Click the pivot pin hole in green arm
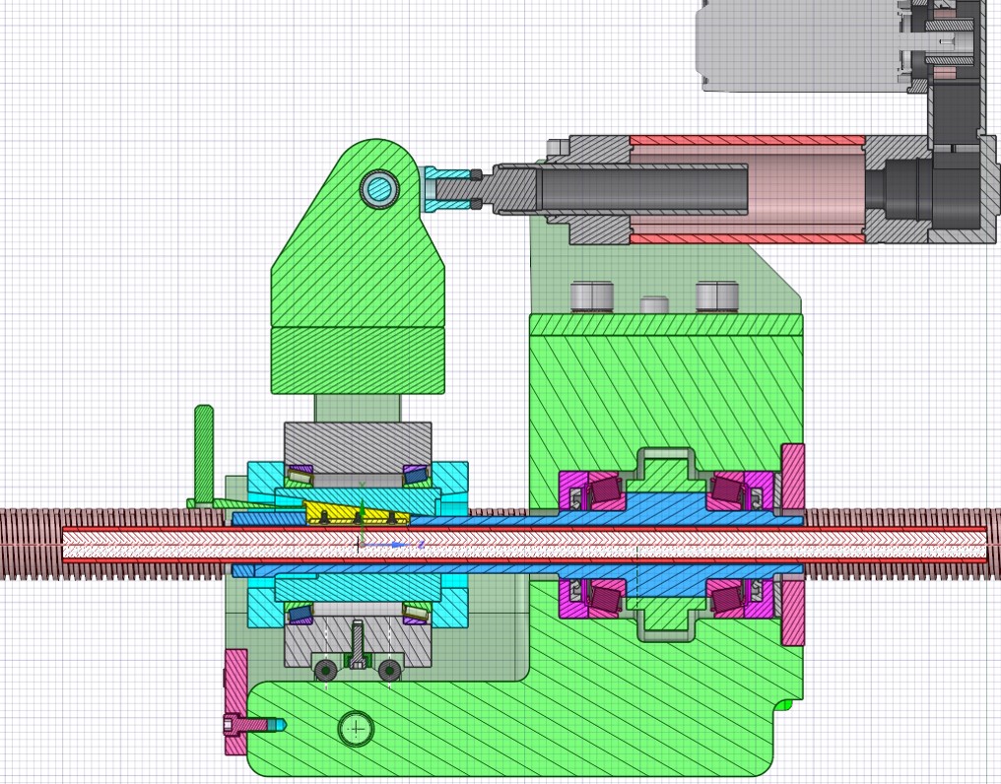The image size is (1001, 784). pyautogui.click(x=378, y=188)
